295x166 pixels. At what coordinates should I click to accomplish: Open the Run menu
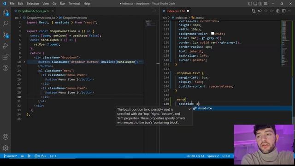pos(63,4)
